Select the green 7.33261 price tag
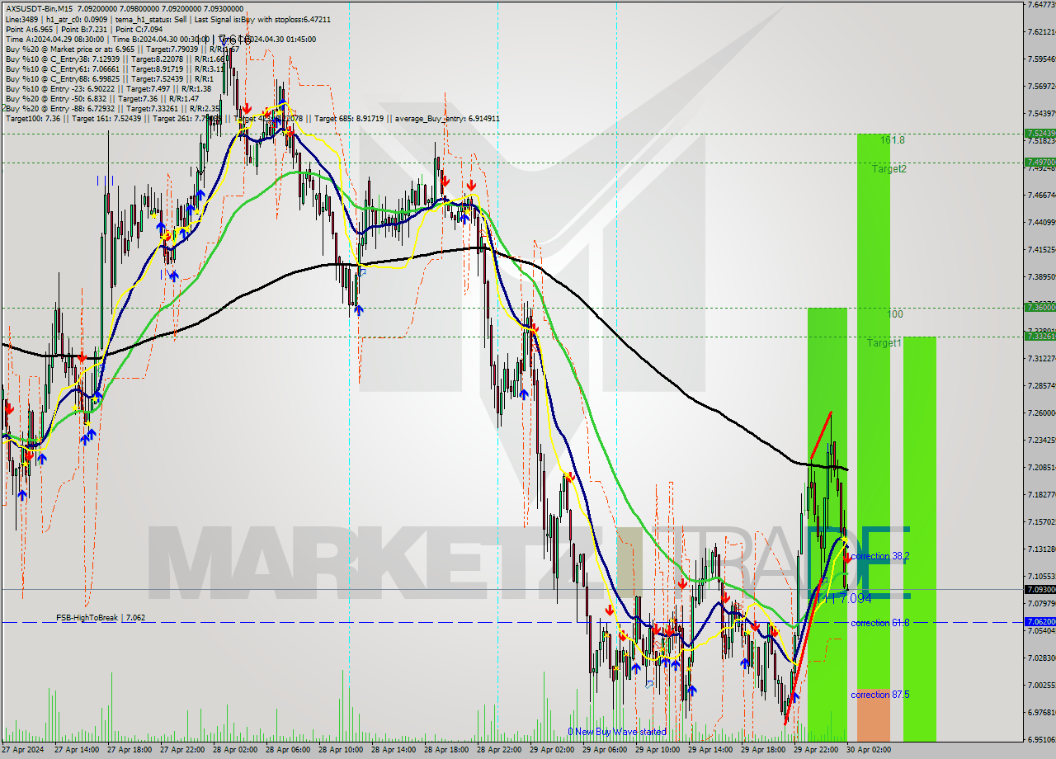The width and height of the screenshot is (1056, 759). (1039, 336)
